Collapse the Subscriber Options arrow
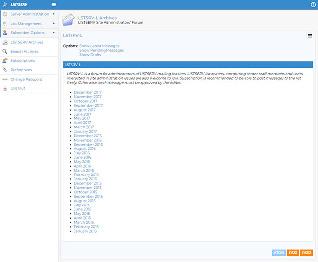The height and width of the screenshot is (262, 318). (x=54, y=32)
